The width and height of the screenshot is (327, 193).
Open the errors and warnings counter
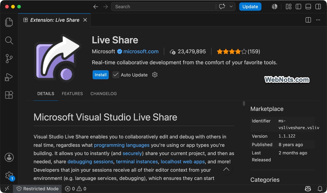[x=76, y=189]
